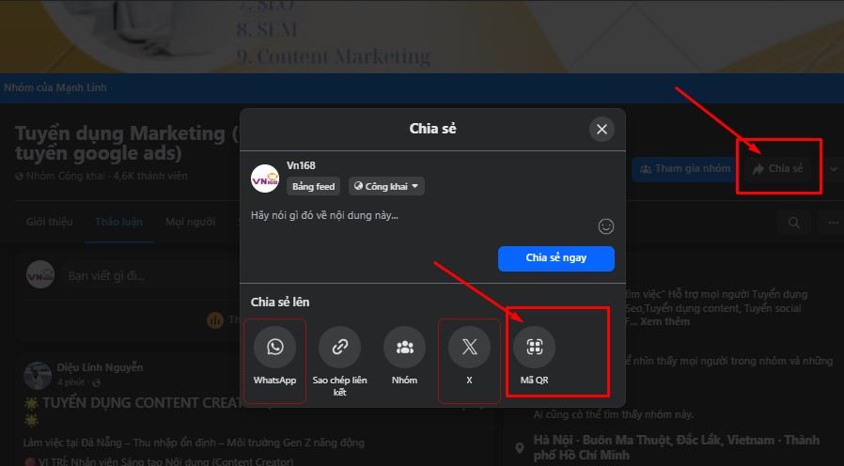Expand the chevron next to Chia sẻ
The width and height of the screenshot is (844, 466).
[x=834, y=169]
